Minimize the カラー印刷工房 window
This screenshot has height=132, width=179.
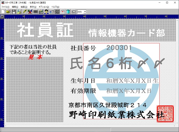160,2
